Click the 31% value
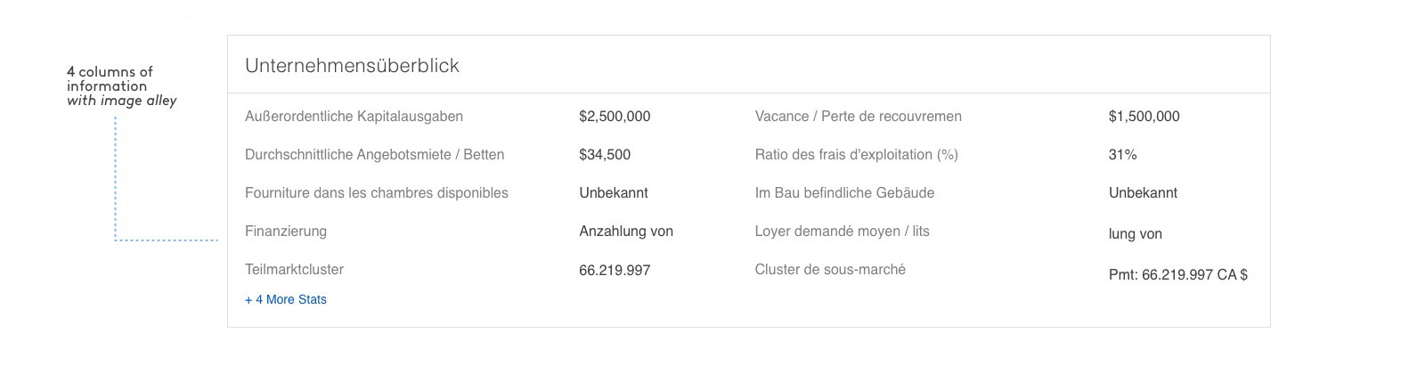This screenshot has width=1425, height=382. click(x=1122, y=155)
